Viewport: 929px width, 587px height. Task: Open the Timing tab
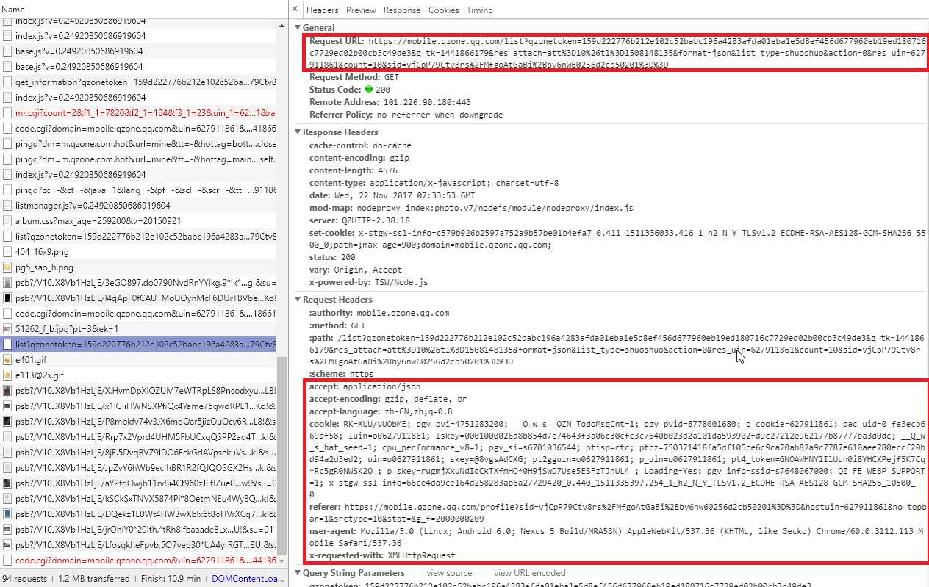tap(480, 10)
